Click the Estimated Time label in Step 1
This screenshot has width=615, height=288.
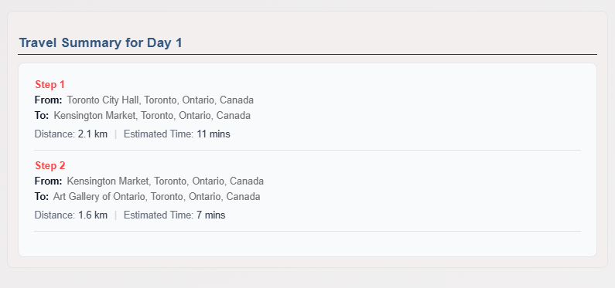159,134
